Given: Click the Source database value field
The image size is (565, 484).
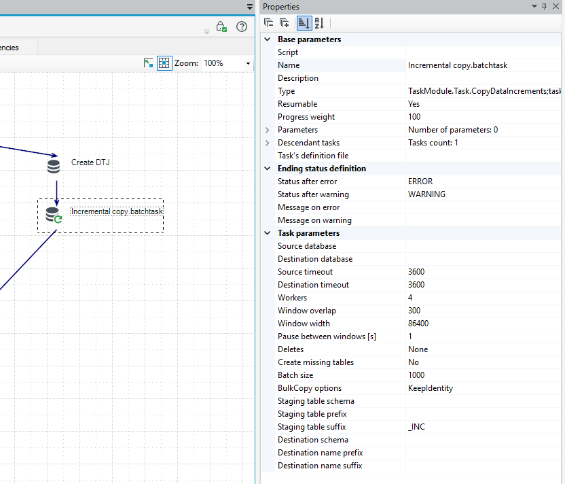Looking at the screenshot, I should point(483,246).
